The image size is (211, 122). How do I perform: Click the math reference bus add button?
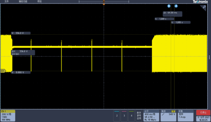click(x=139, y=115)
